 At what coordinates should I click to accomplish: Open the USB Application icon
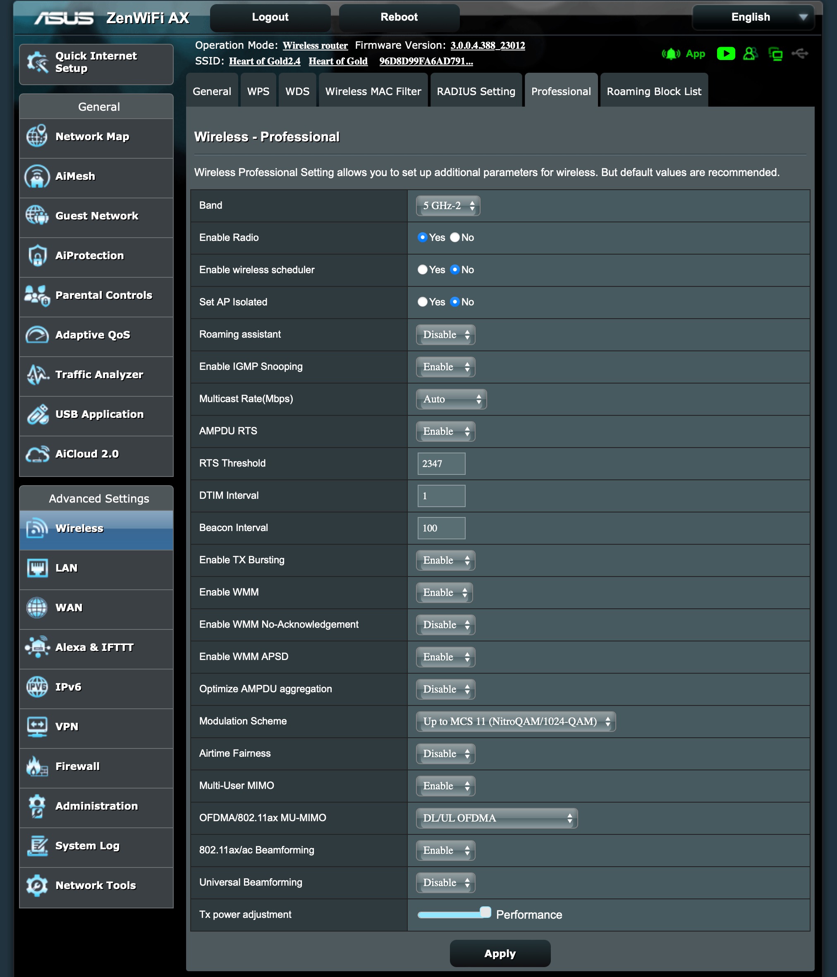[37, 415]
